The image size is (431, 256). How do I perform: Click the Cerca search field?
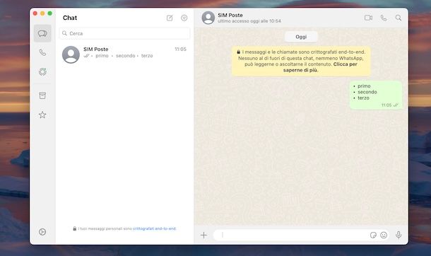tap(124, 33)
